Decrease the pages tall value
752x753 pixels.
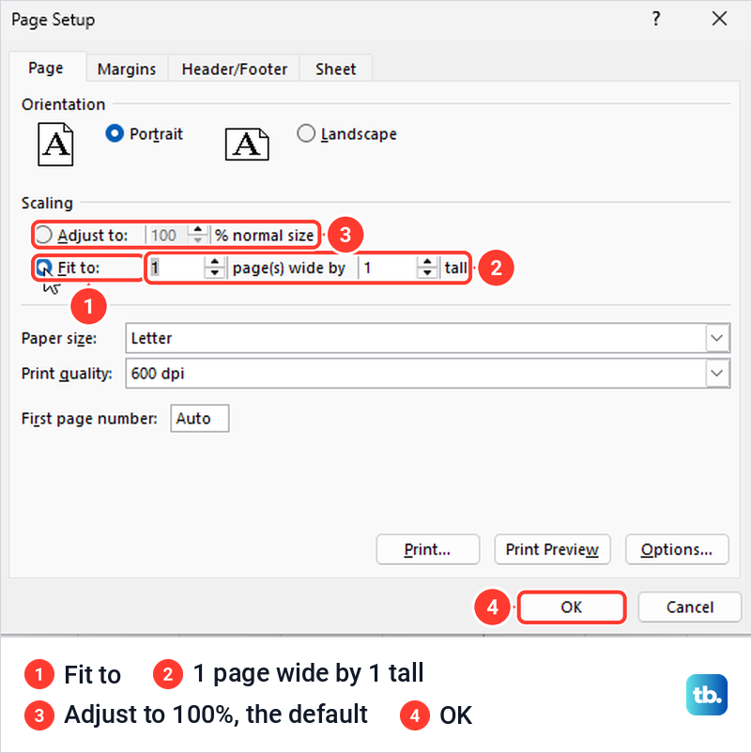pyautogui.click(x=427, y=273)
